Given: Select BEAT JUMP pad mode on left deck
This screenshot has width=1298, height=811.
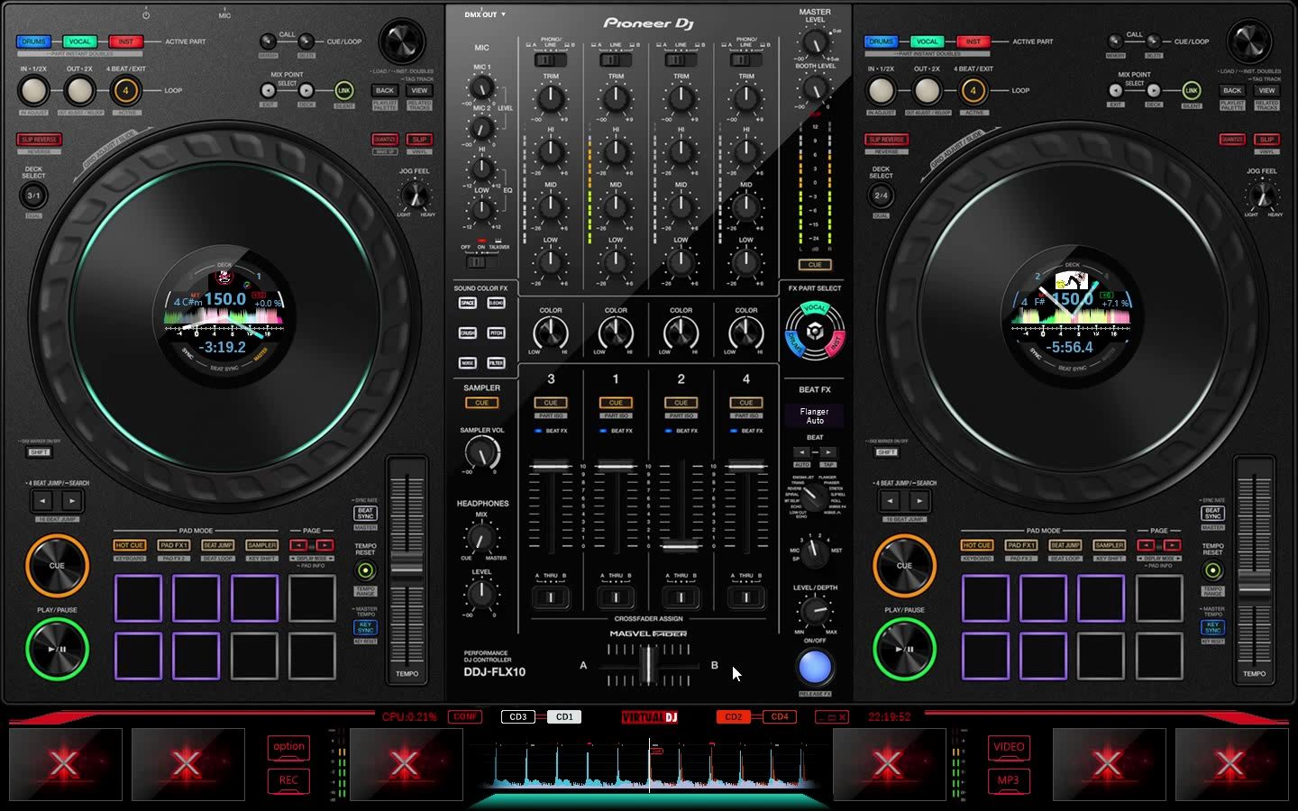Looking at the screenshot, I should point(218,545).
